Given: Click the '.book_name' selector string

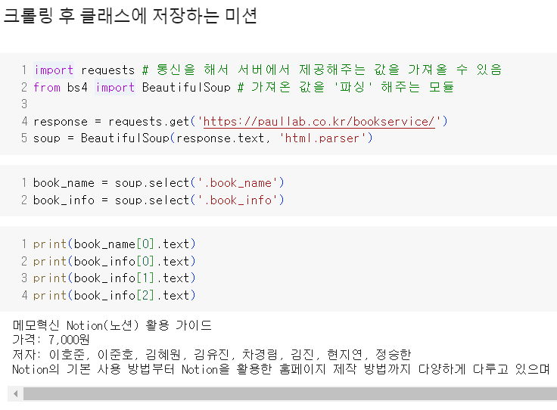Looking at the screenshot, I should [x=238, y=183].
